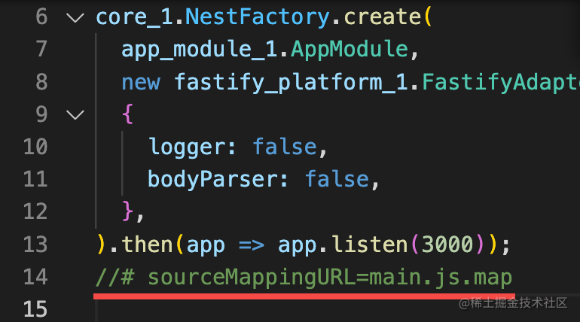This screenshot has width=580, height=322.
Task: Click the NestFactory identifier
Action: [257, 17]
